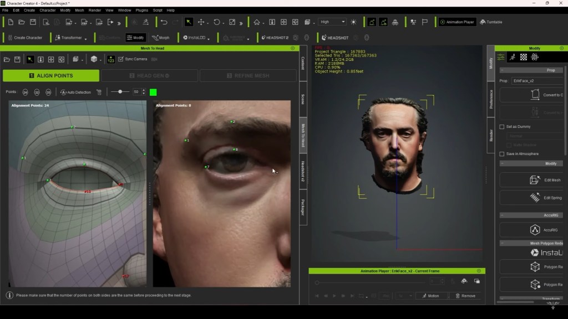Save icon in Mesh To Head panel
Screen dimensions: 568x319
[x=17, y=59]
